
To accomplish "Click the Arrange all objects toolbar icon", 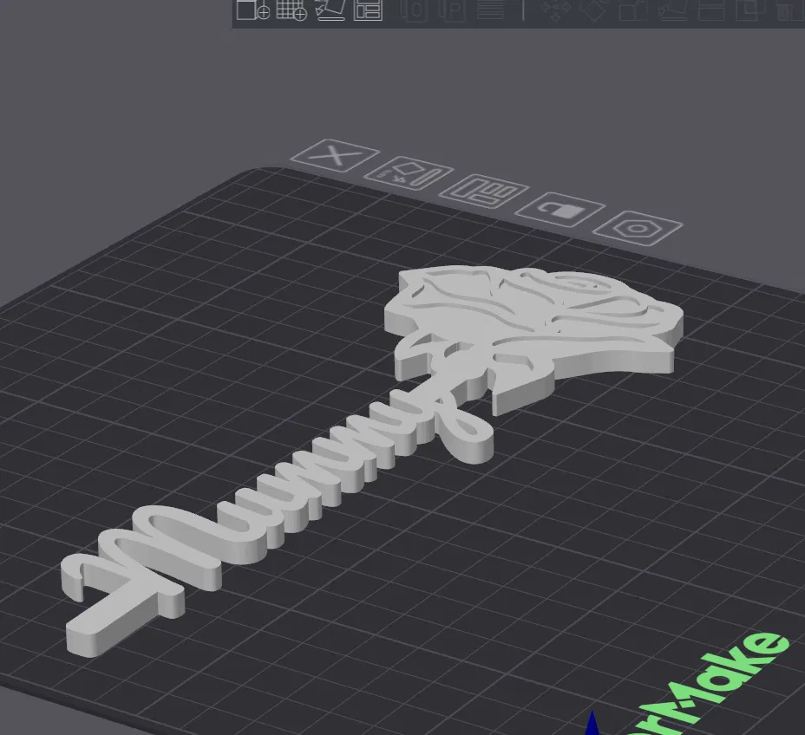I will pyautogui.click(x=368, y=10).
